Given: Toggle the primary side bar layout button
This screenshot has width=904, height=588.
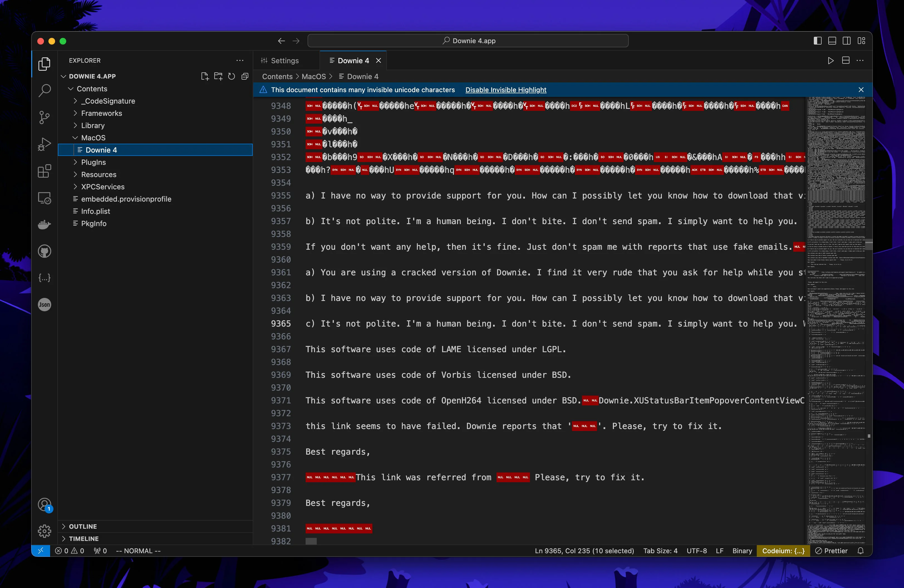Looking at the screenshot, I should [817, 41].
